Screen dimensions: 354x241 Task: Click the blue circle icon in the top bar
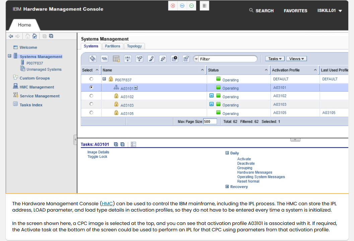pyautogui.click(x=182, y=6)
